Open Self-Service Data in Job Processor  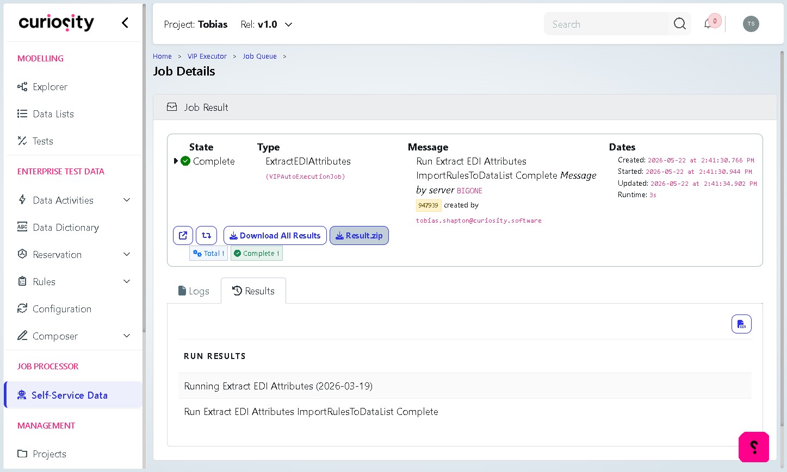73,395
